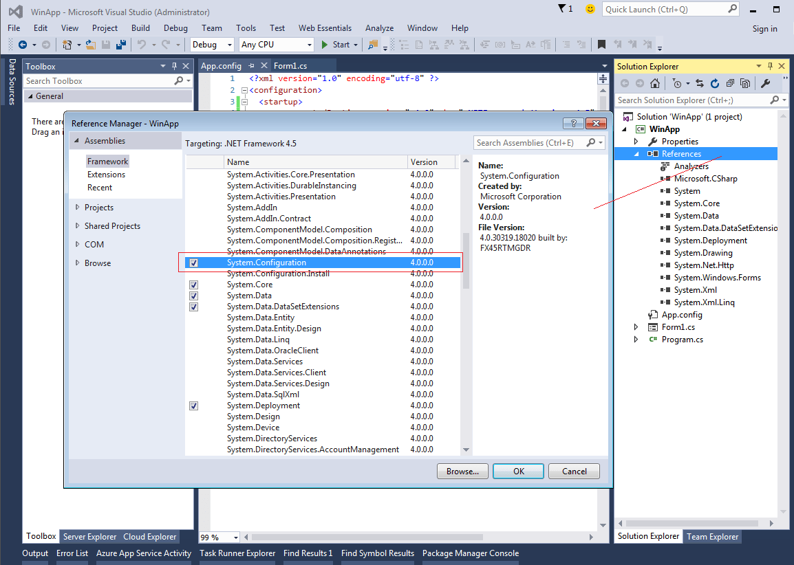Uncheck the System.Core assembly checkbox

pos(193,285)
